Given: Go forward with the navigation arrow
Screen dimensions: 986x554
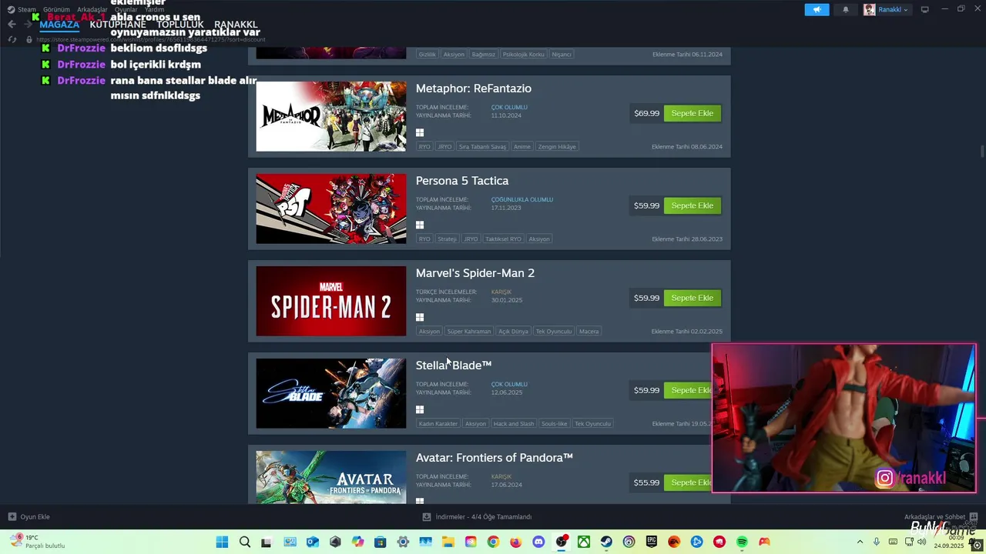Looking at the screenshot, I should click(28, 25).
